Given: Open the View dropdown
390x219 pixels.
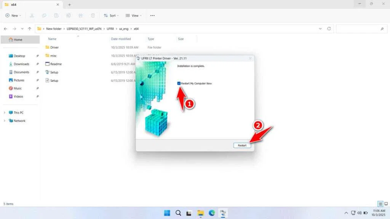Looking at the screenshot, I should coord(134,16).
